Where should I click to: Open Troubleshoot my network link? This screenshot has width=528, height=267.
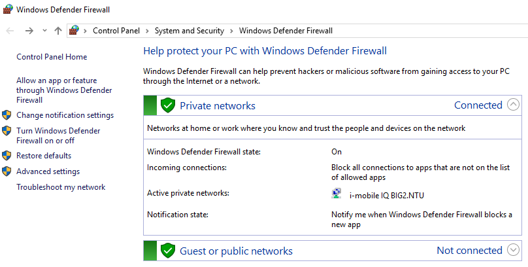61,187
